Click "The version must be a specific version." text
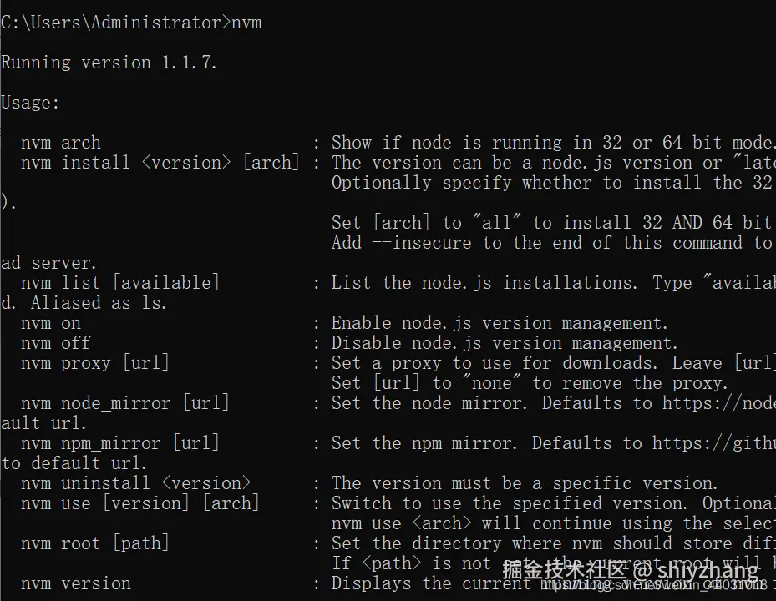776x601 pixels. (x=525, y=483)
